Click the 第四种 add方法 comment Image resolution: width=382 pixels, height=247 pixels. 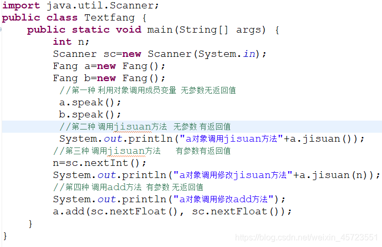[128, 187]
